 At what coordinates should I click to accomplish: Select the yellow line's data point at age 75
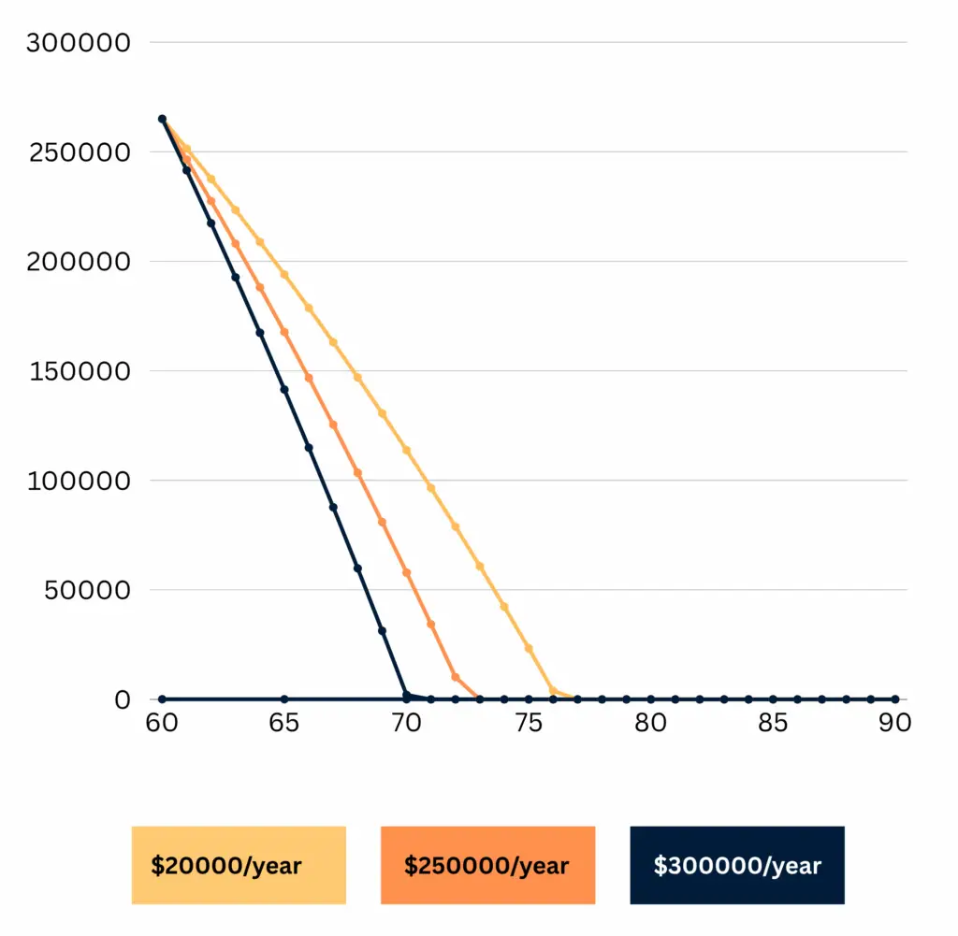pyautogui.click(x=529, y=648)
